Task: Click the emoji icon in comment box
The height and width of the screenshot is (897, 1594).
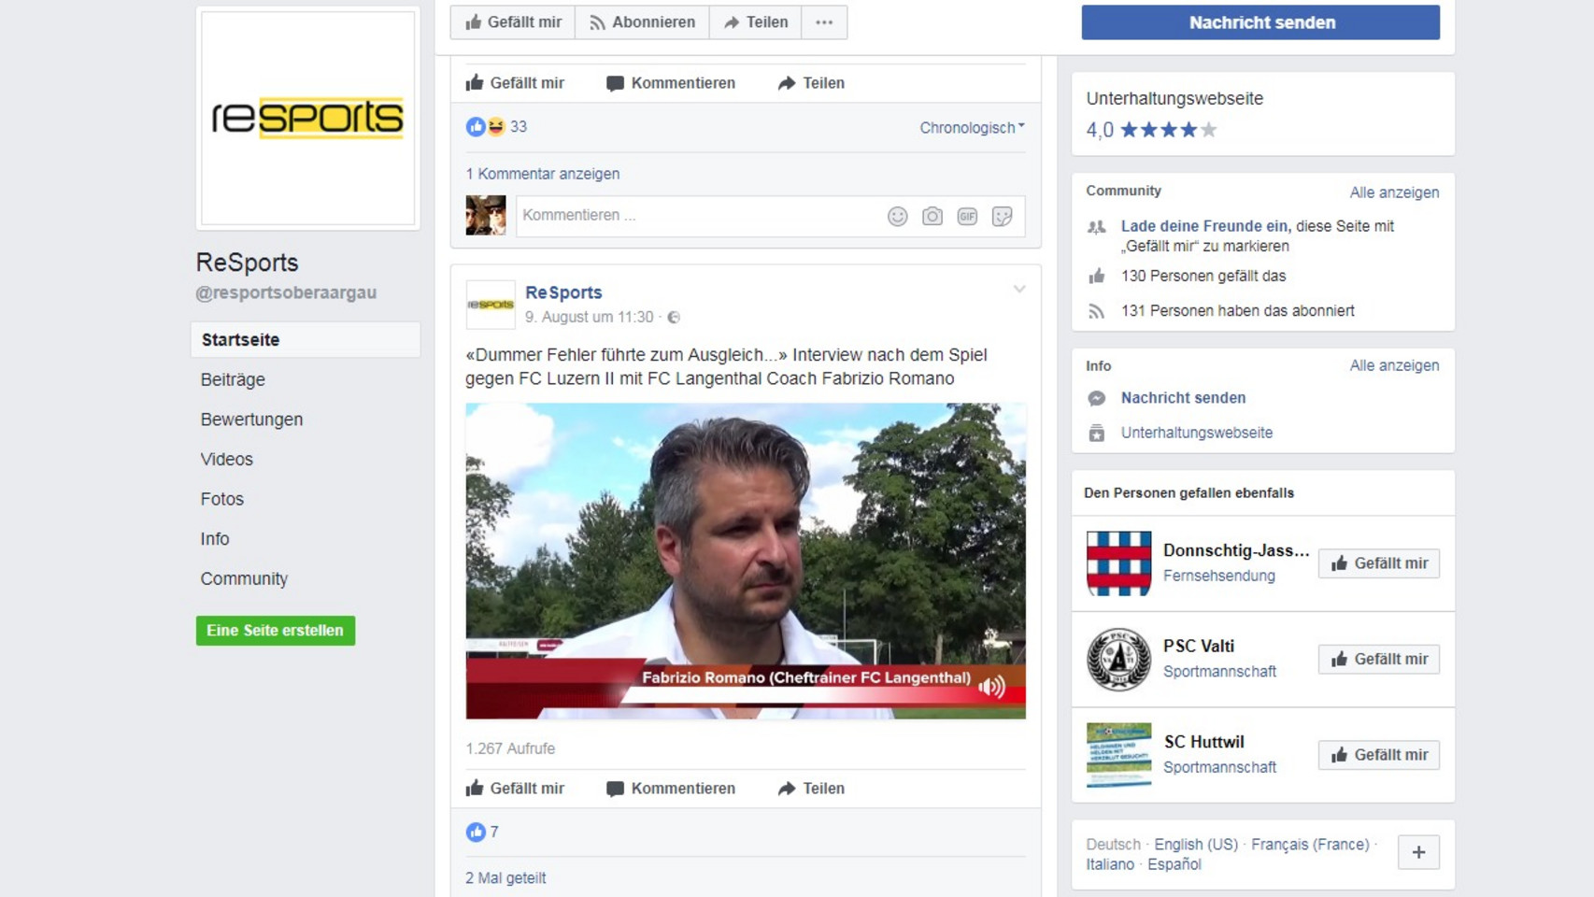Action: 897,216
